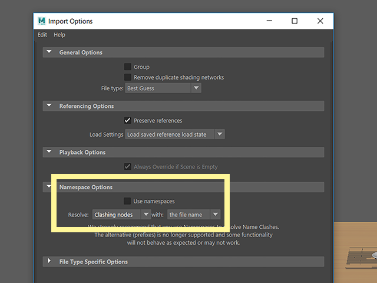This screenshot has width=377, height=283.
Task: Click the 'Load Settings' label
Action: pos(106,134)
